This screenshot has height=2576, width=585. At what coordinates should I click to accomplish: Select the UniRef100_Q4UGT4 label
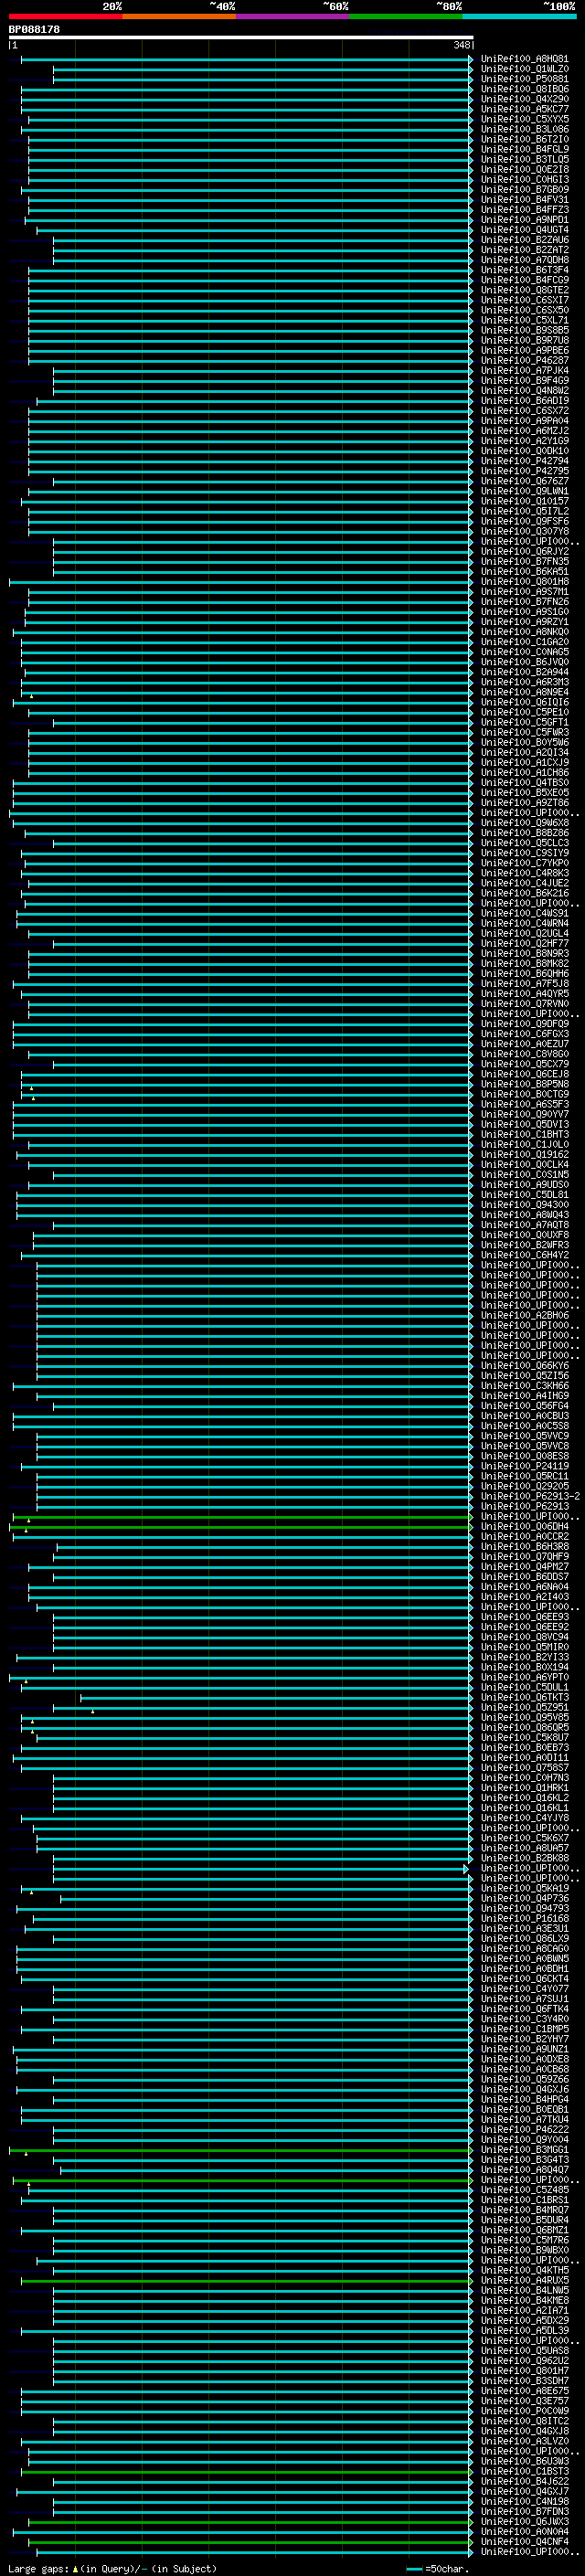524,230
